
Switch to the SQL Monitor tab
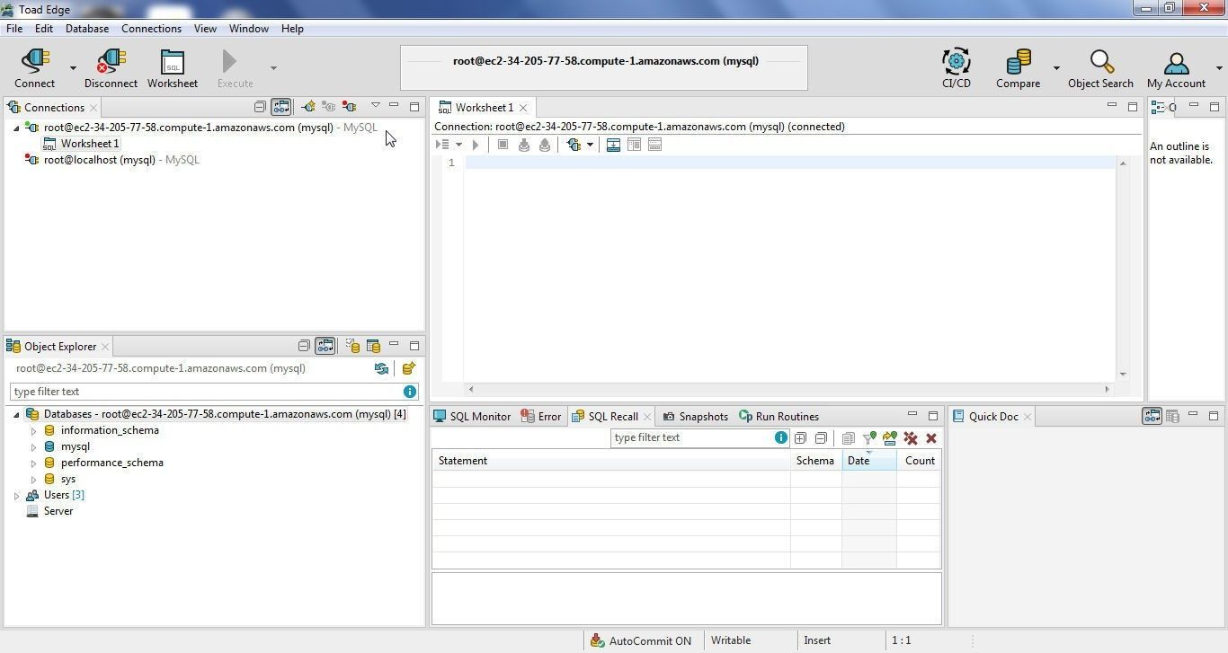coord(472,417)
